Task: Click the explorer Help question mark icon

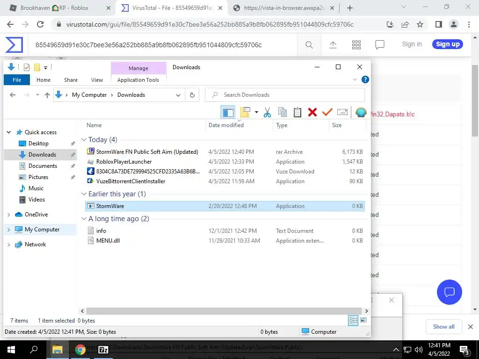Action: tap(365, 79)
